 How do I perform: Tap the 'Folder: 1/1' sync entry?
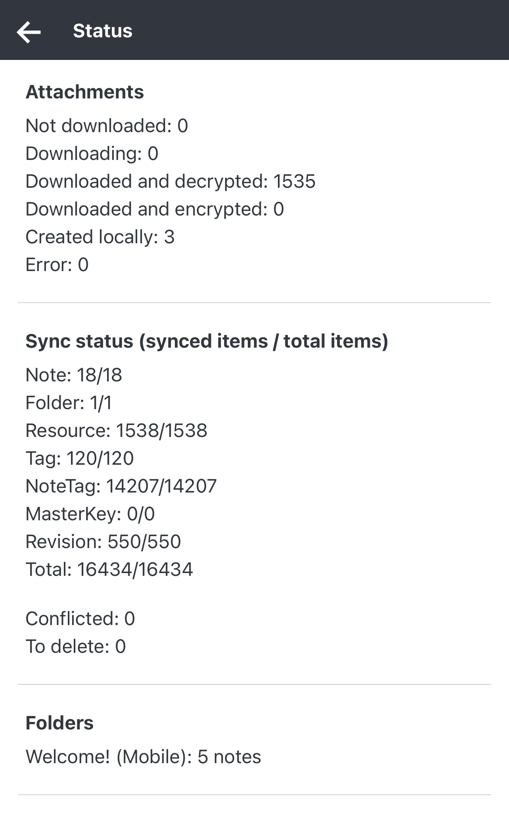(69, 403)
